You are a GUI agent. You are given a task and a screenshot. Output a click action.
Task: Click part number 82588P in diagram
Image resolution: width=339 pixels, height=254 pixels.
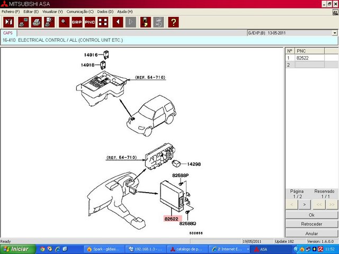181,175
